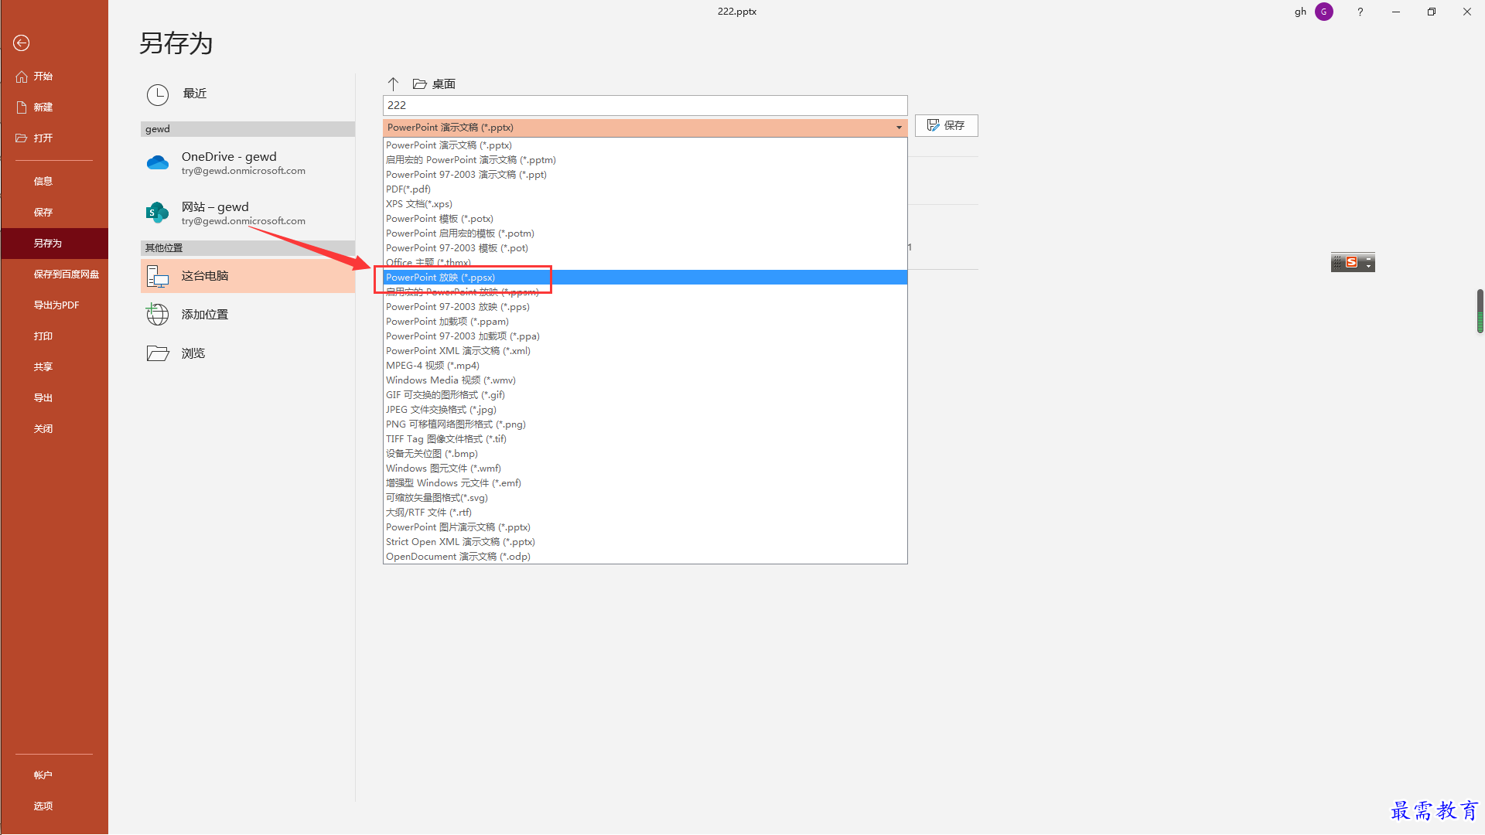
Task: Click the desktop folder icon in path
Action: [420, 83]
